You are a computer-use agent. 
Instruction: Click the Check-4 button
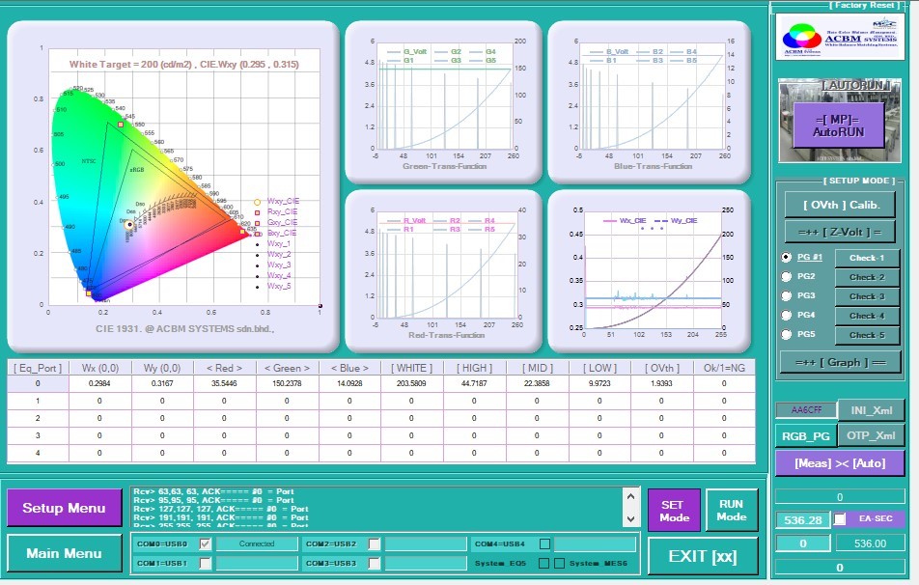(867, 316)
